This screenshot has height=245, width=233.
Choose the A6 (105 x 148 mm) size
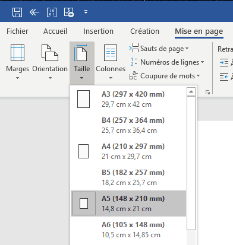tap(128, 230)
